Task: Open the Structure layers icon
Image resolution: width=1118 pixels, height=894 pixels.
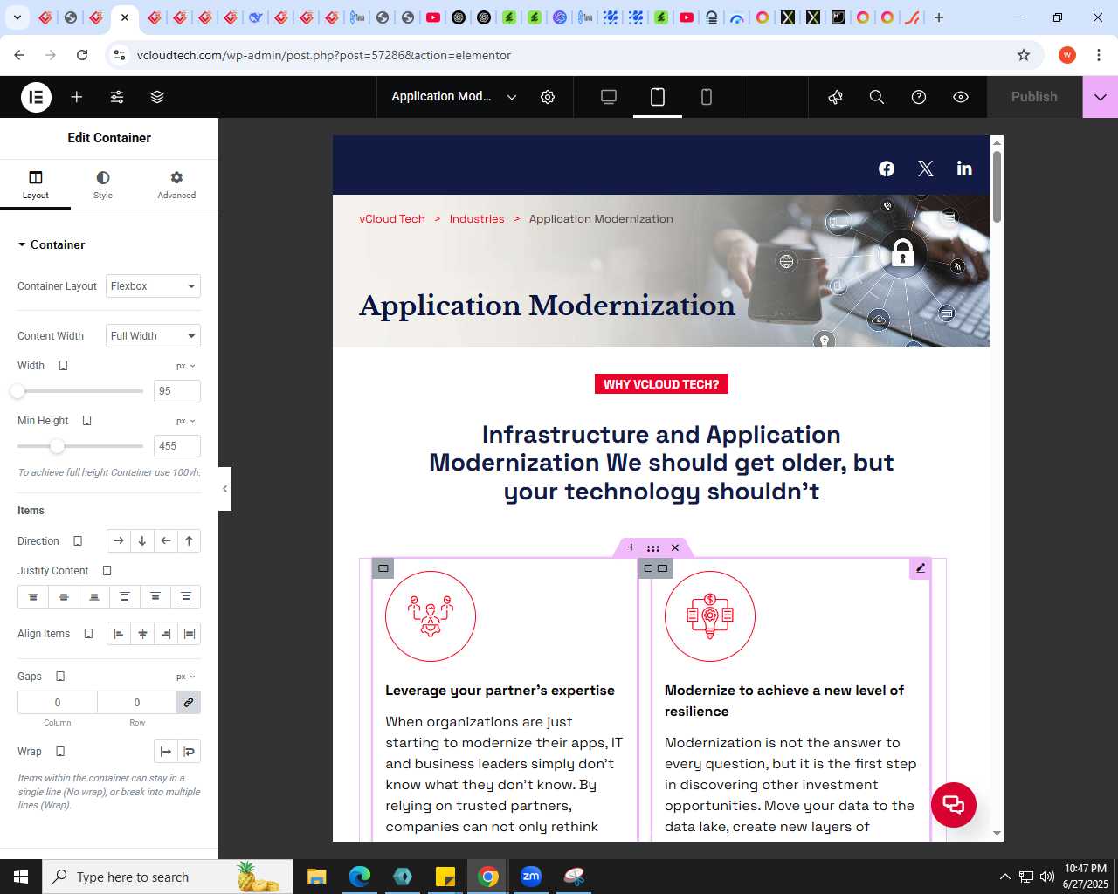Action: 157,97
